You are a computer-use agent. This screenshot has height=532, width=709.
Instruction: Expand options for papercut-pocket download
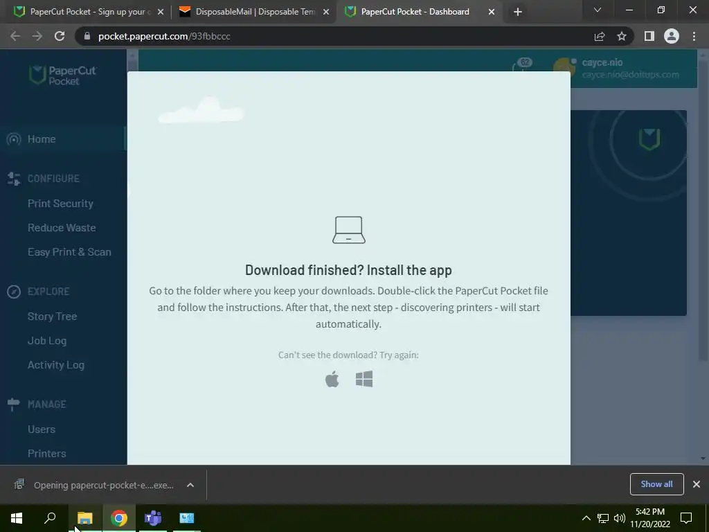tap(190, 485)
